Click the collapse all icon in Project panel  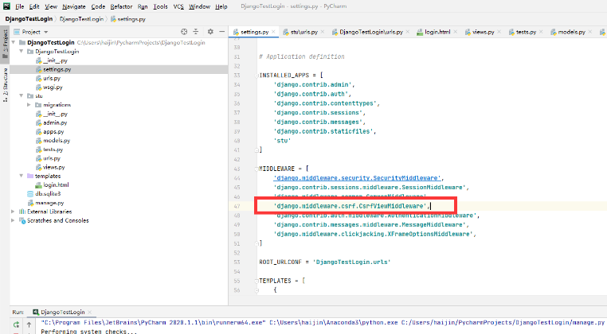point(195,33)
